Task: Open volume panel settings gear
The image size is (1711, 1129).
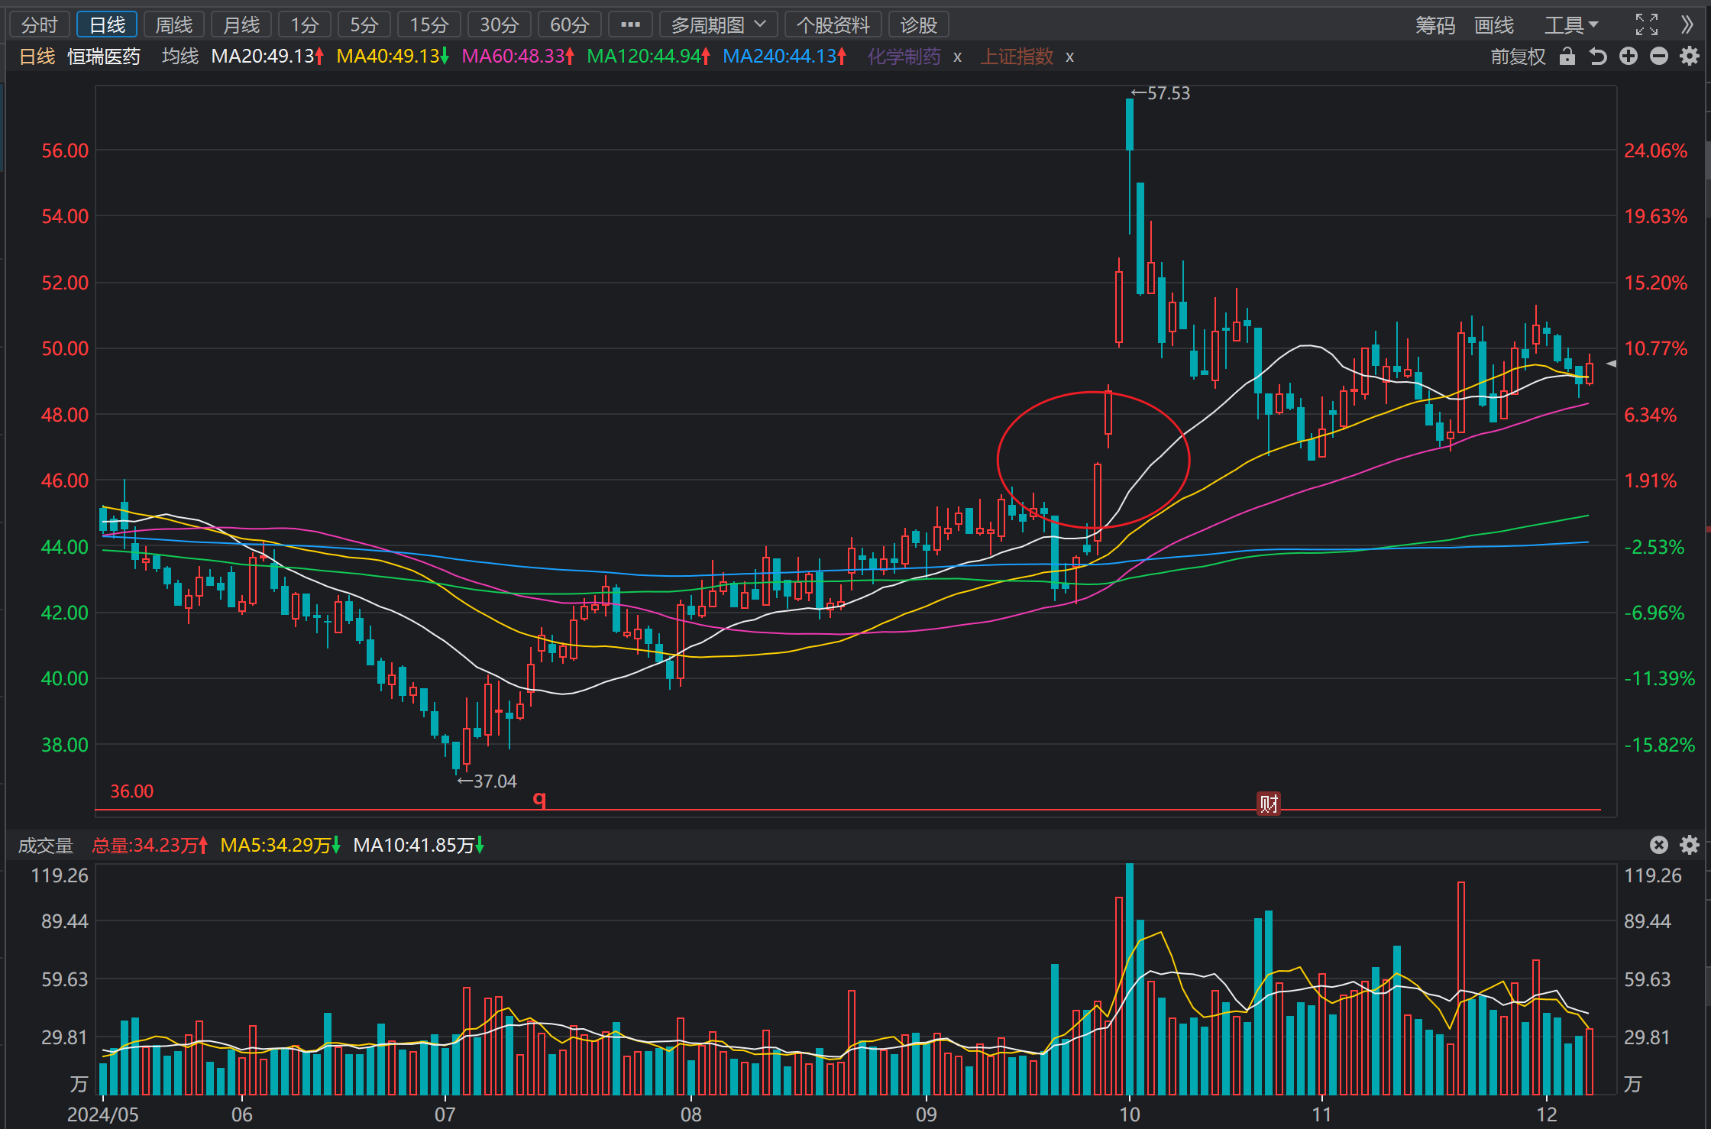Action: [x=1690, y=845]
